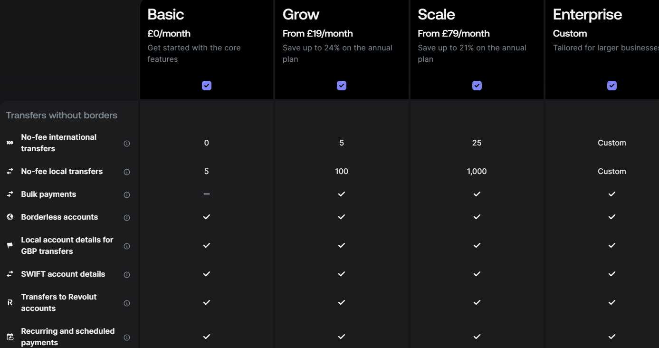Open the Enterprise plan heading
Viewport: 659px width, 348px height.
[587, 15]
